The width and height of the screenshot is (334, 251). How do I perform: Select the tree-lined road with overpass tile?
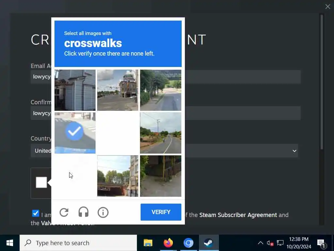click(160, 90)
